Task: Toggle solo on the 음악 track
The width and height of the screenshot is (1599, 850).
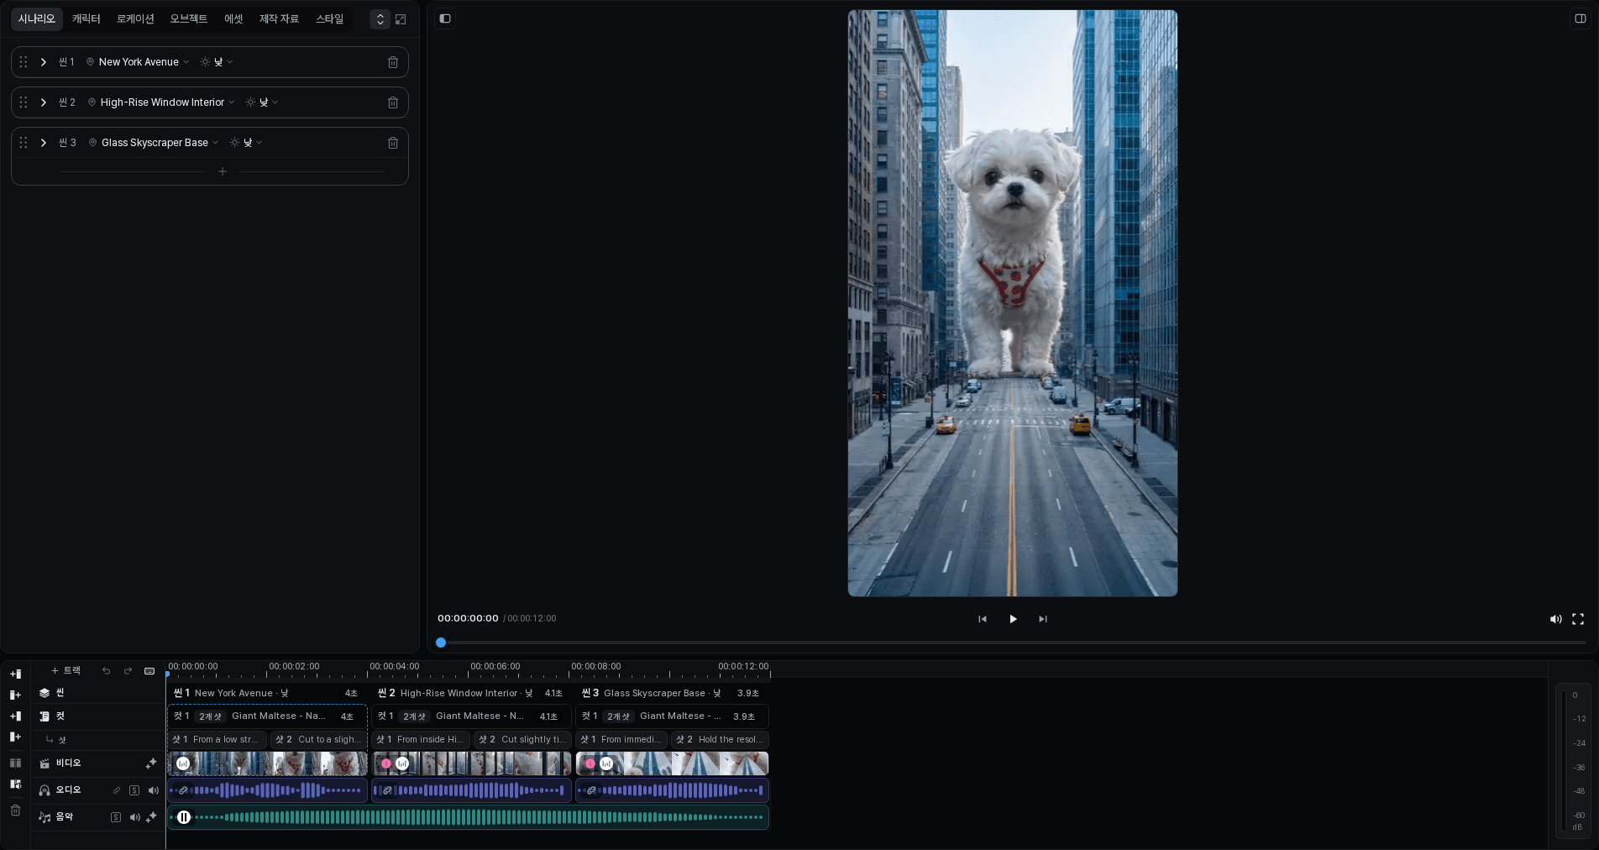Action: tap(116, 817)
